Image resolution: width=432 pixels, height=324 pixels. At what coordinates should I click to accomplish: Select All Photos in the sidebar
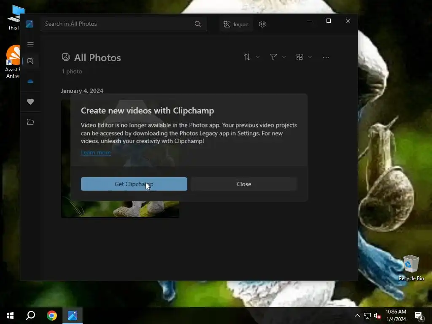click(30, 61)
